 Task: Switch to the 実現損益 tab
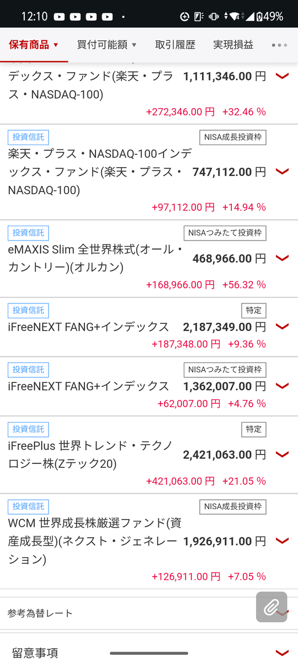[233, 45]
